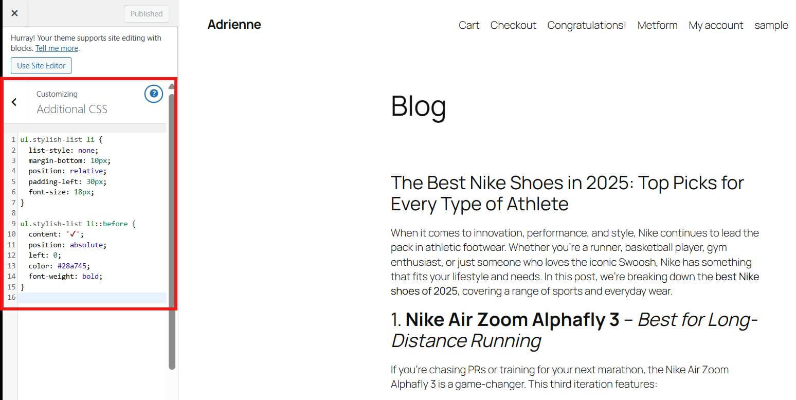The image size is (796, 400).
Task: Open the Congratulations! page link
Action: tap(586, 25)
